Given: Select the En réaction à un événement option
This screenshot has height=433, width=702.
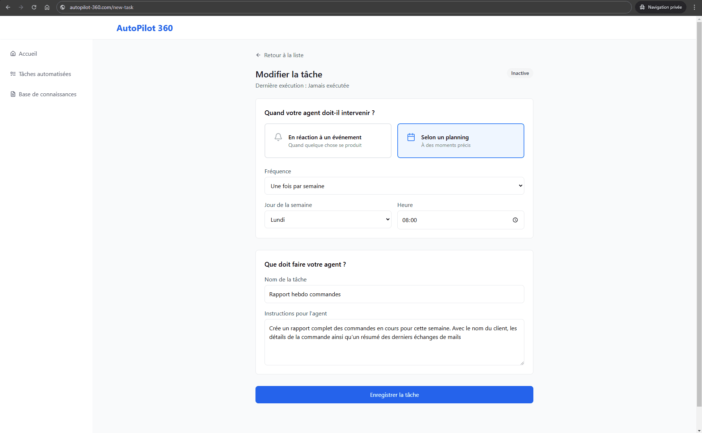Looking at the screenshot, I should click(327, 141).
